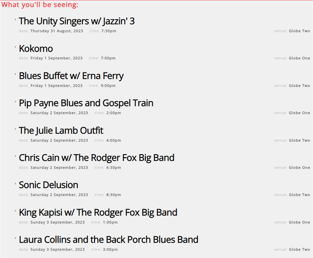Open Pip Payne Blues and Gospel Train title
The image size is (313, 258).
(86, 103)
